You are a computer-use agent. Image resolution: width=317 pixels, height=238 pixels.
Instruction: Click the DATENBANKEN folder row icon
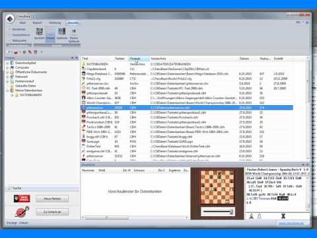(84, 64)
